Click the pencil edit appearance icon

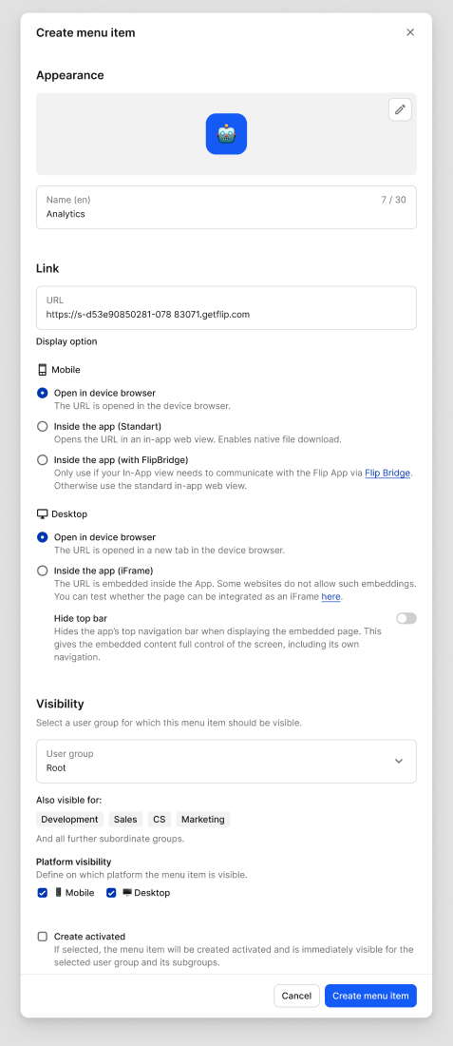pos(400,109)
